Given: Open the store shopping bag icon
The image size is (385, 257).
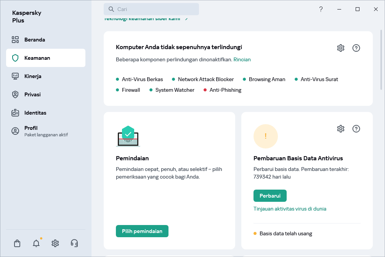Looking at the screenshot, I should [17, 243].
